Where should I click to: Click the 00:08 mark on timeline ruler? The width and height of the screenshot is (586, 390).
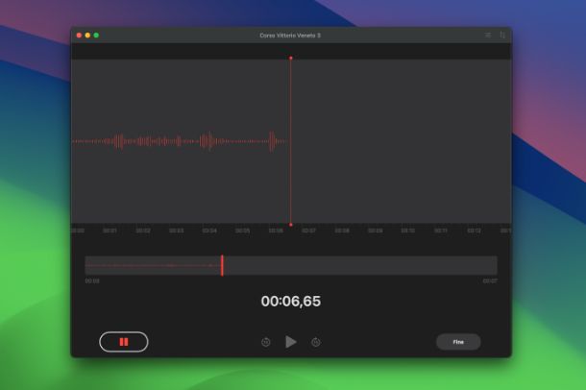[x=342, y=231]
